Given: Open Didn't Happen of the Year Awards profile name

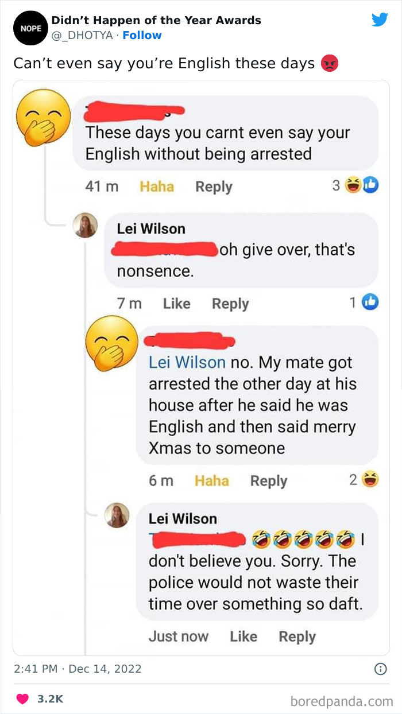Looking at the screenshot, I should (x=156, y=20).
